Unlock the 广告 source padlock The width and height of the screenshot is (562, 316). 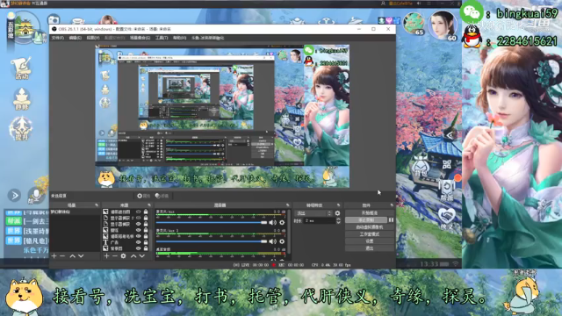tap(146, 242)
